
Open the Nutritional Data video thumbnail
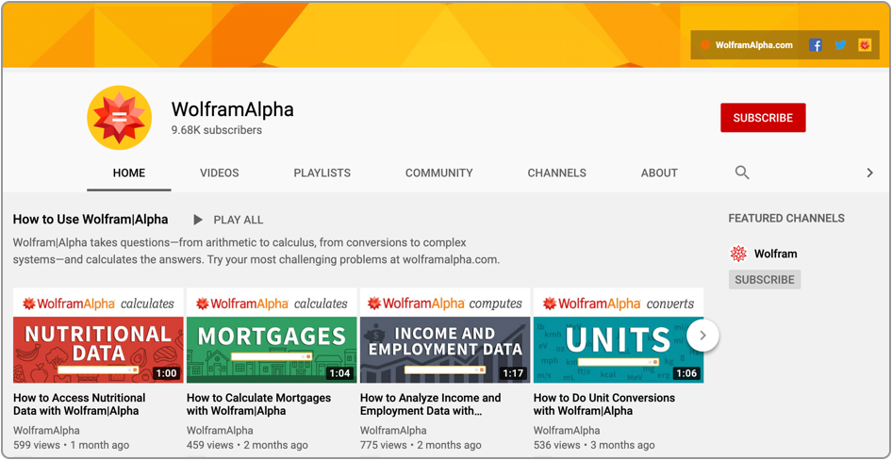[x=98, y=336]
